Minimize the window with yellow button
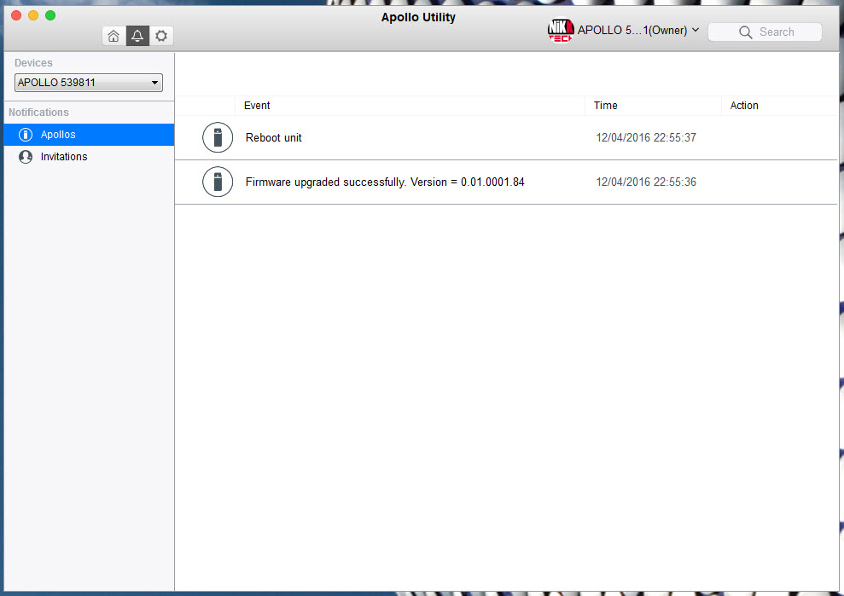 [33, 15]
